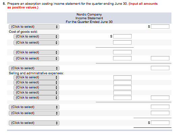Image resolution: width=190 pixels, height=135 pixels.
Task: Click the top-right dollar amount field in the first row
Action: [x=160, y=27]
